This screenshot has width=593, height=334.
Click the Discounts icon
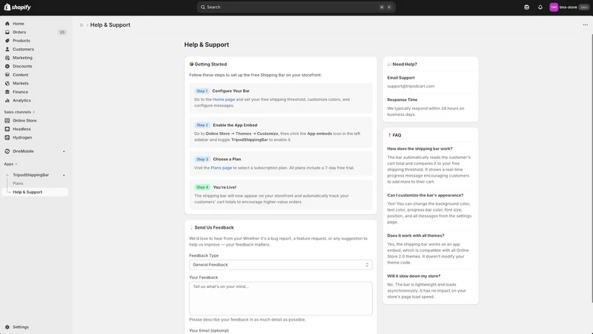point(7,66)
